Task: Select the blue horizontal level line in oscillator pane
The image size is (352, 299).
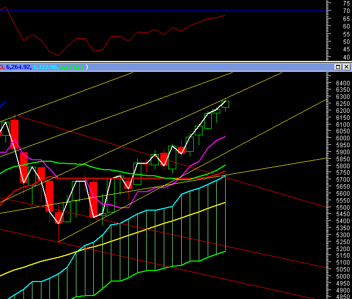Action: [x=163, y=10]
